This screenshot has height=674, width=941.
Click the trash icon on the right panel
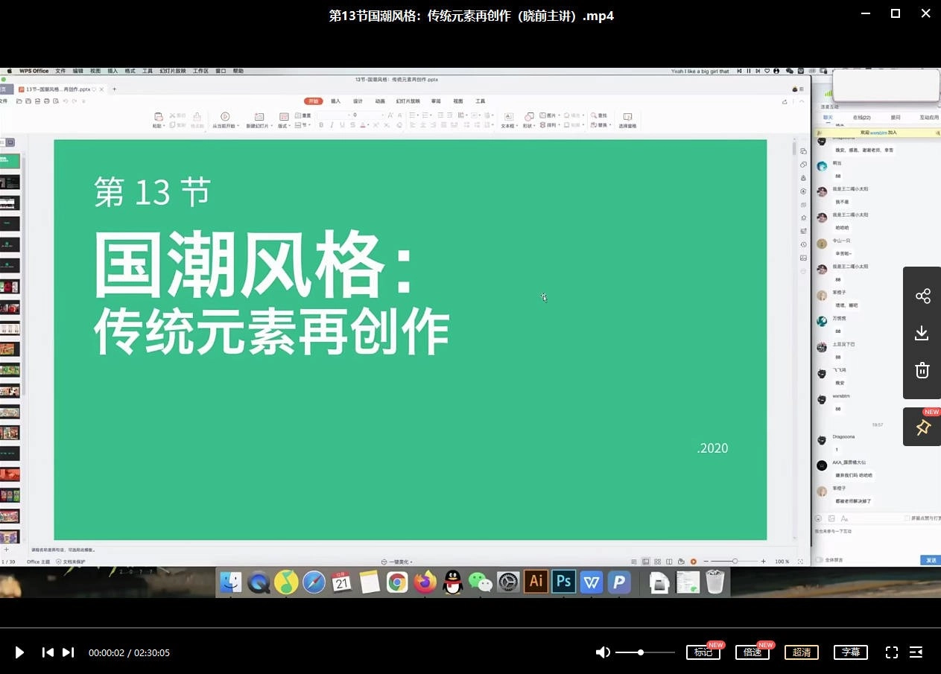[x=922, y=370]
